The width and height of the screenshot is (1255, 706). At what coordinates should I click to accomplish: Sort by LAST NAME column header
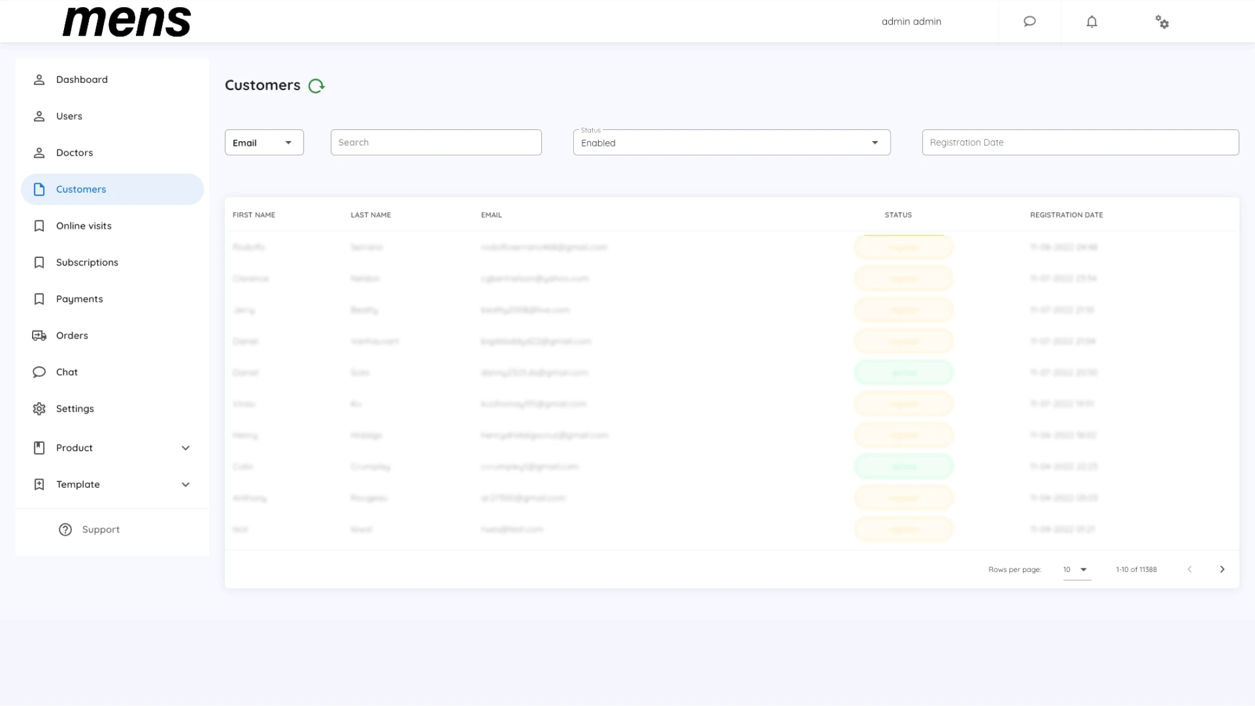pyautogui.click(x=371, y=215)
